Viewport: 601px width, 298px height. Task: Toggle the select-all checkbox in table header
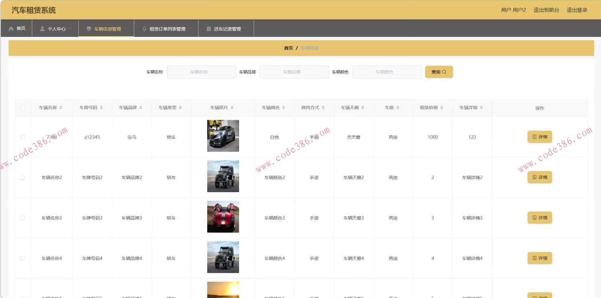pyautogui.click(x=23, y=107)
